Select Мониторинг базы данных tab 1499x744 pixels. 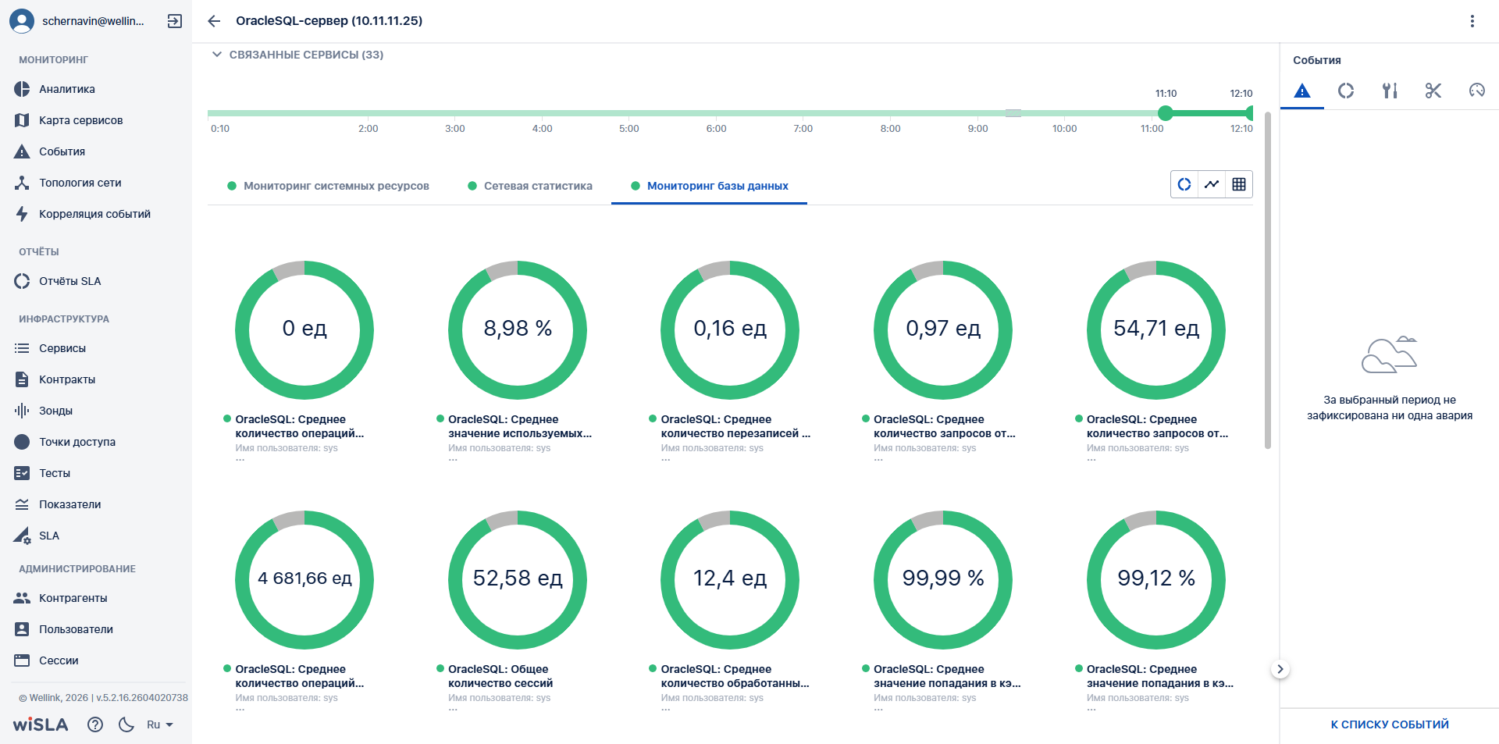click(710, 186)
